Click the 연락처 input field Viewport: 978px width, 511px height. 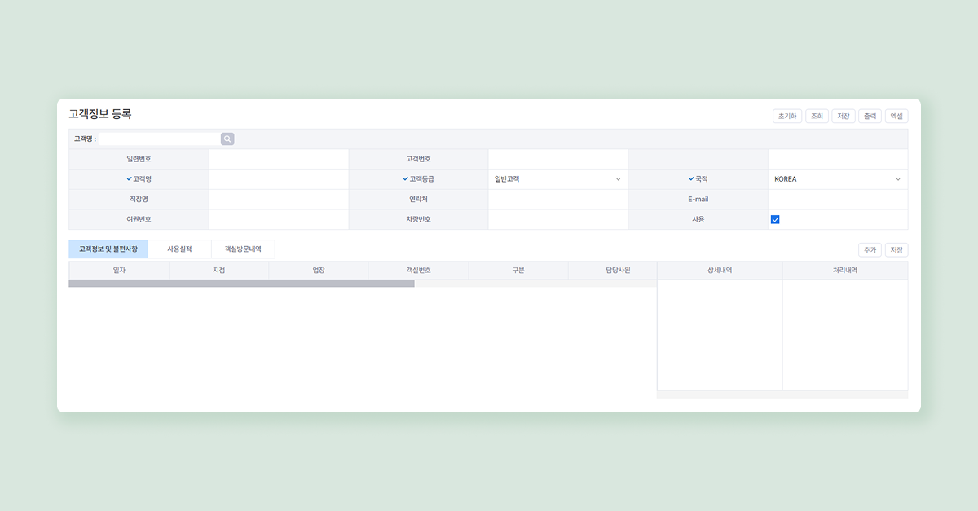tap(558, 200)
